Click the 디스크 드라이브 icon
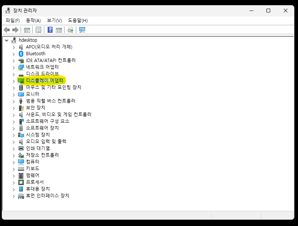Viewport: 298px width, 226px height. coord(21,74)
